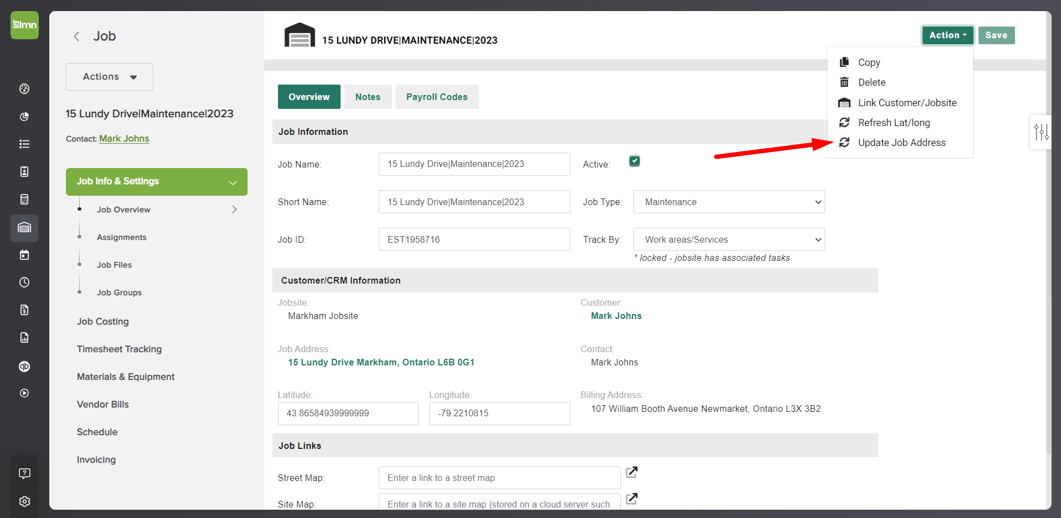Open Job Groups in the sidebar

tap(119, 292)
